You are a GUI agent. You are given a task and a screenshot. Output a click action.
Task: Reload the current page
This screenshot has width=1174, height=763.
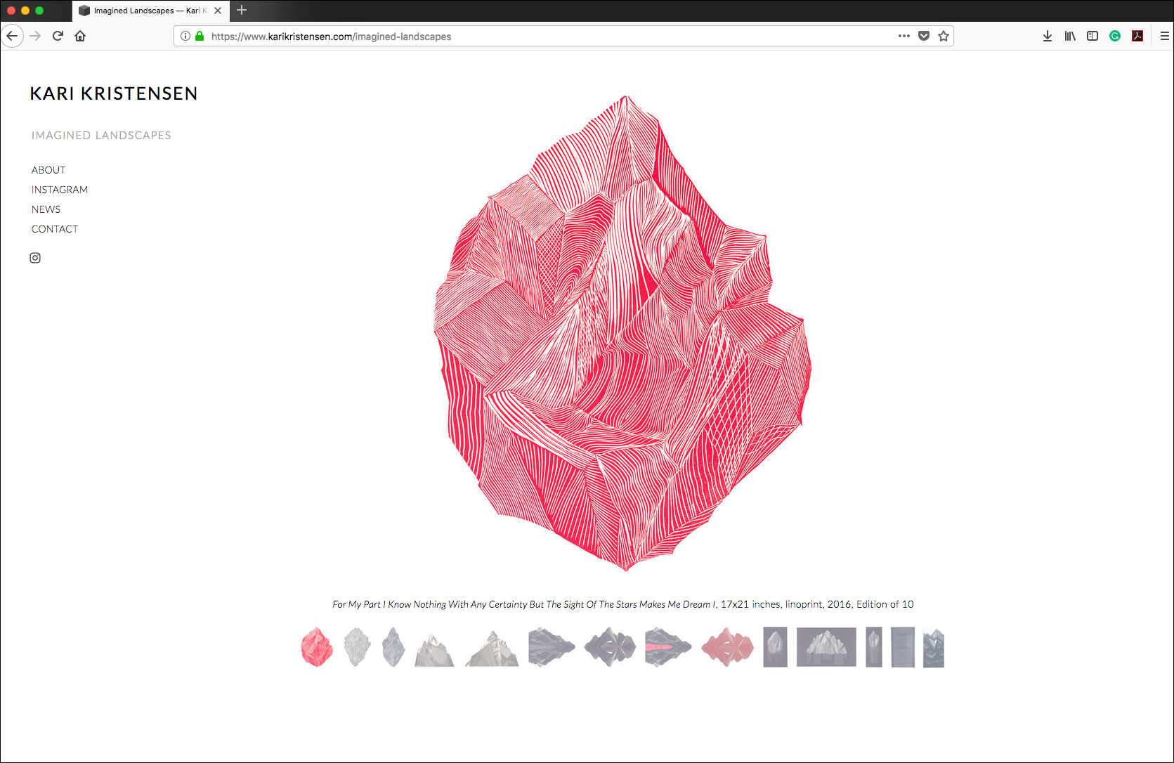(58, 36)
